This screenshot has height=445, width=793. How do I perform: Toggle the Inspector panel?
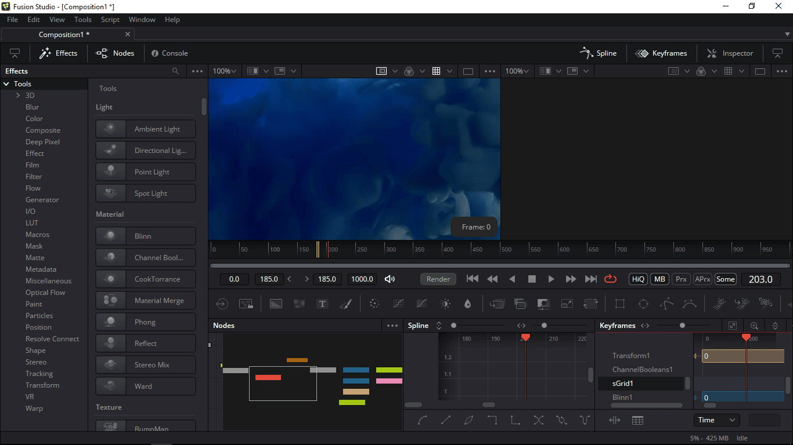730,53
